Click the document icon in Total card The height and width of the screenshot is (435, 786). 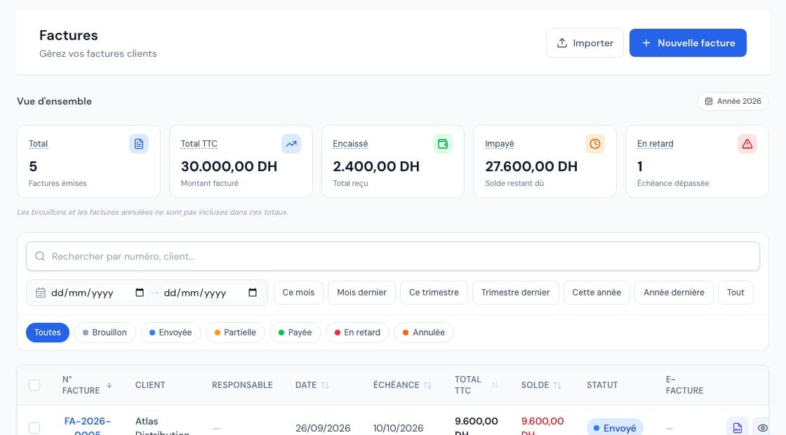(x=139, y=144)
